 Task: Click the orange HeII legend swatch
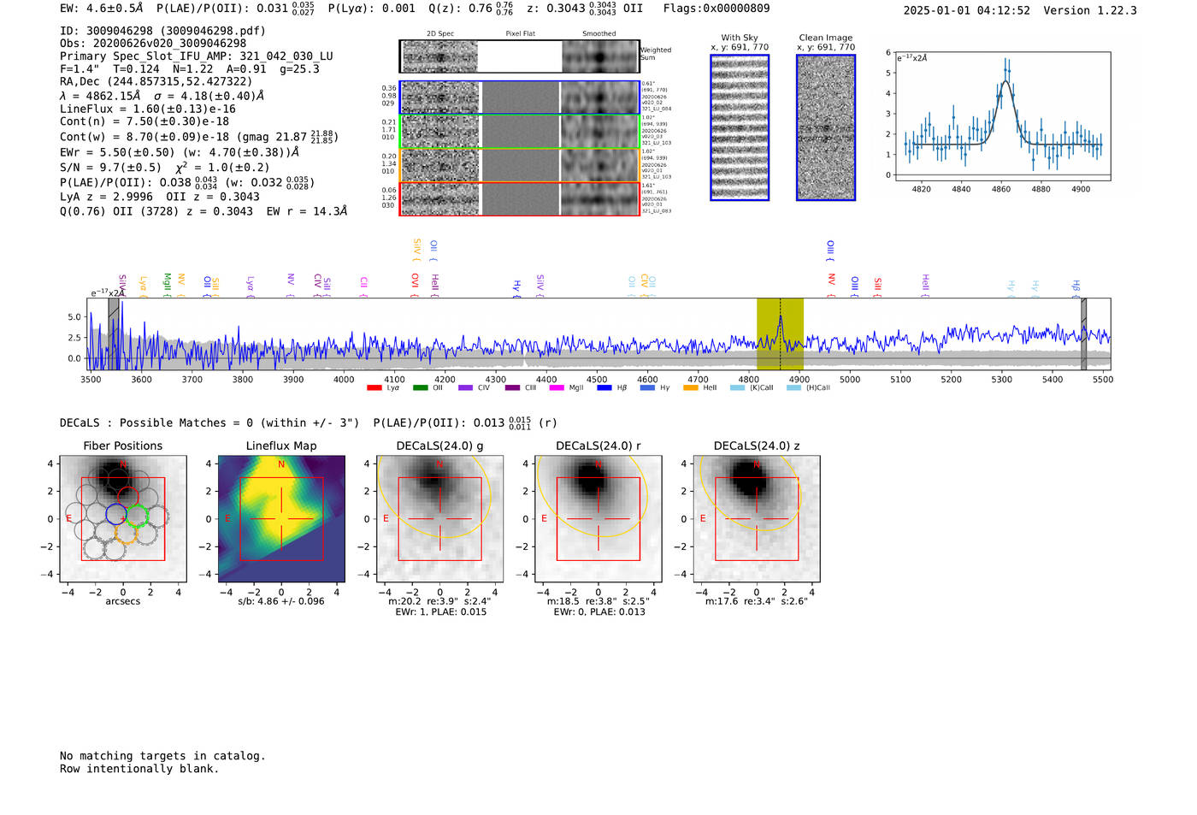pos(691,387)
